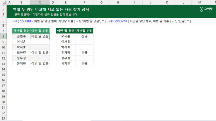Viewport: 216px width, 121px height.
Task: Select '이번 달 없음' next to 한예진
Action: point(40,64)
